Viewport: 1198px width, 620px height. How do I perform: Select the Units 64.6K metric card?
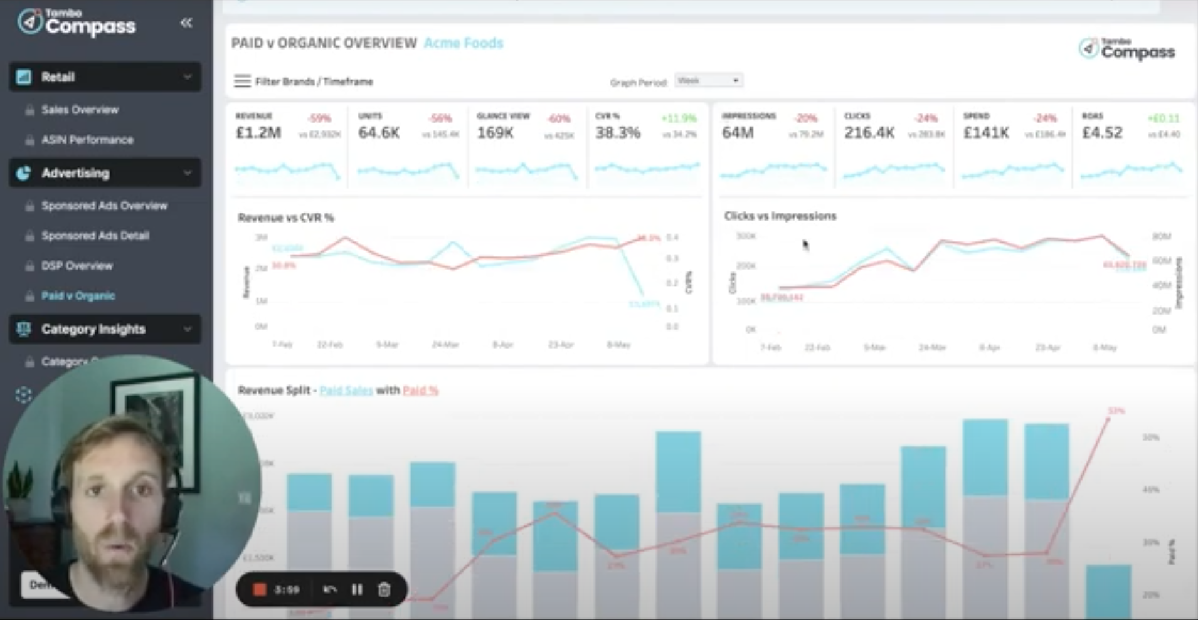[x=408, y=148]
